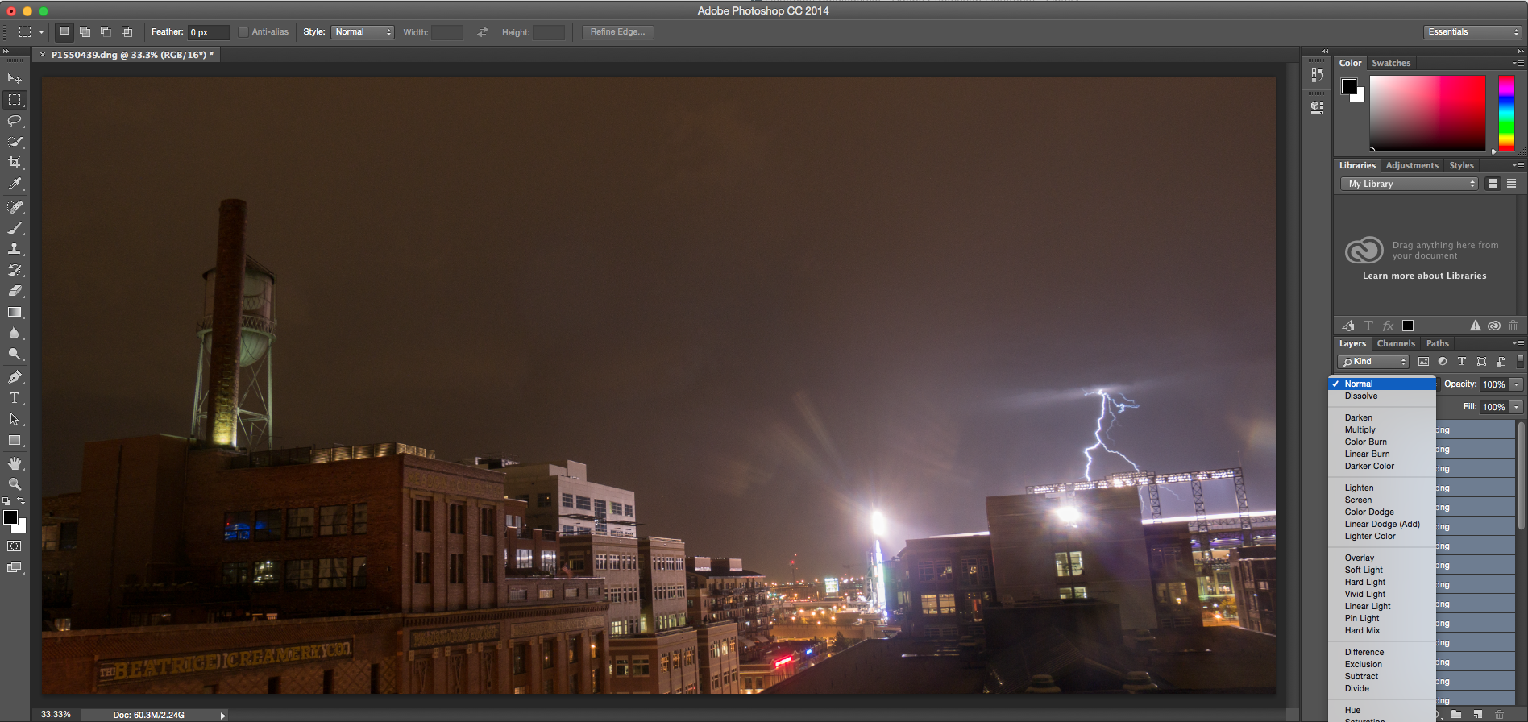The height and width of the screenshot is (722, 1528).
Task: Toggle the pixel layer filter in Layers panel
Action: point(1423,362)
